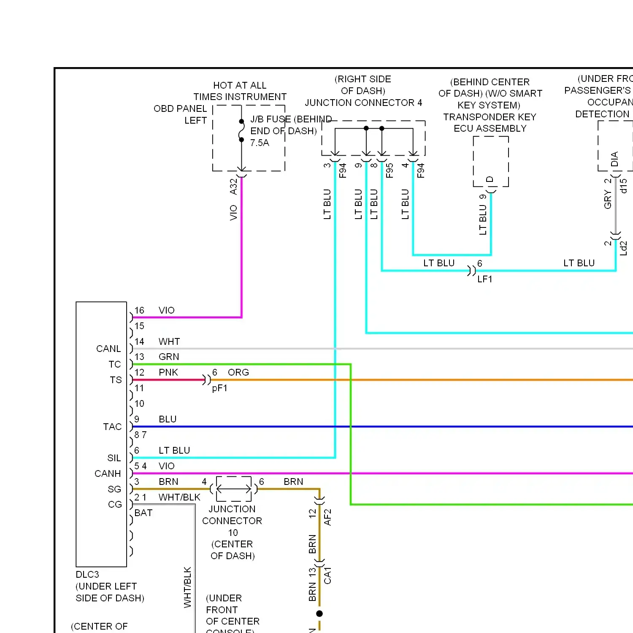Click the '(UNDER FRONT OF CENTER' note
Image resolution: width=633 pixels, height=633 pixels.
pos(233,610)
